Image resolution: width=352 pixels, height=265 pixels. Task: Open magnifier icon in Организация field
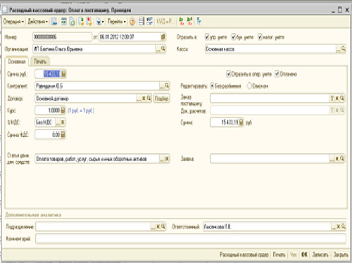click(163, 49)
